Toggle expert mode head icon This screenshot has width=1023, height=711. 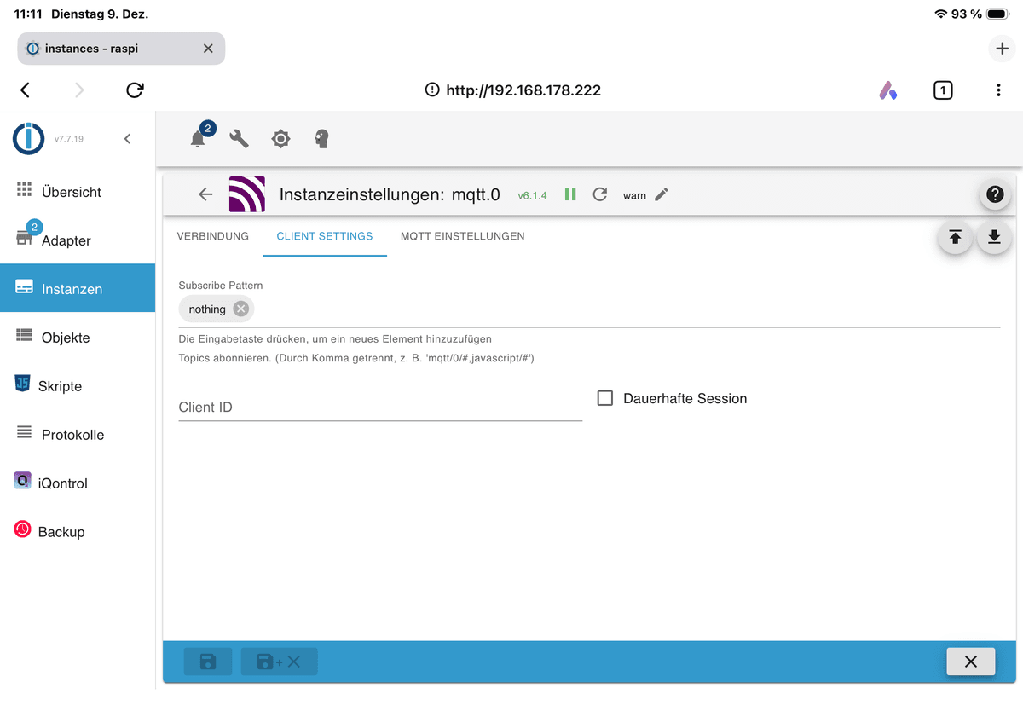pyautogui.click(x=321, y=139)
